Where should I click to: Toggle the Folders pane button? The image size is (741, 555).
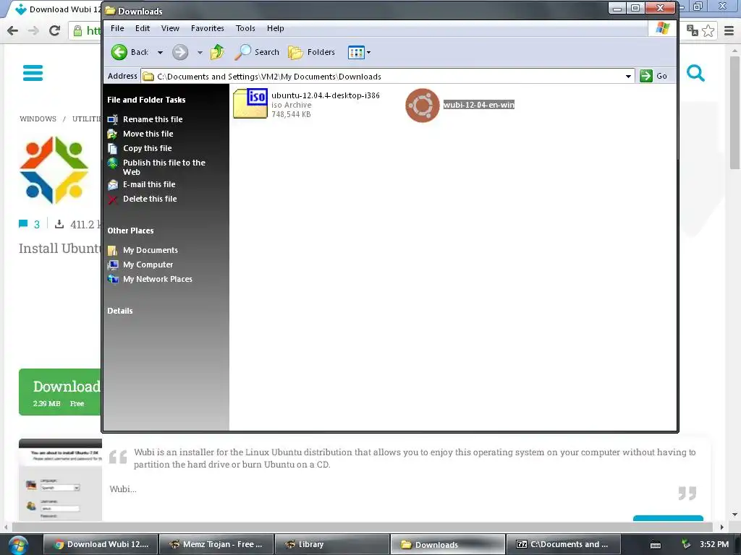click(312, 52)
